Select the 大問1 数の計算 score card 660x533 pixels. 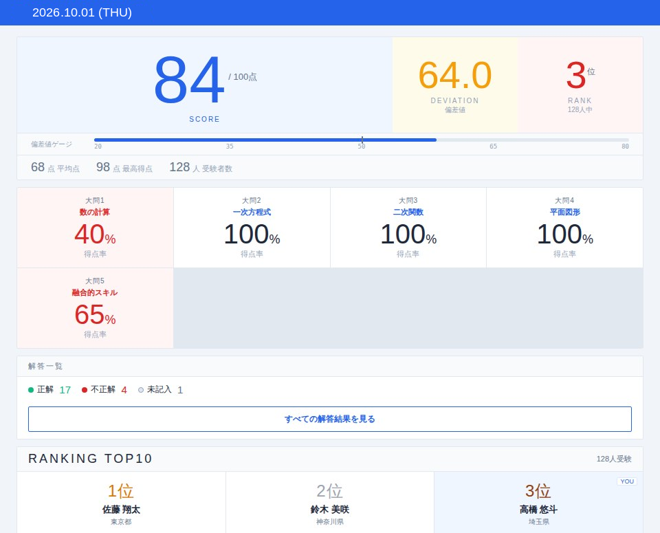(x=95, y=228)
